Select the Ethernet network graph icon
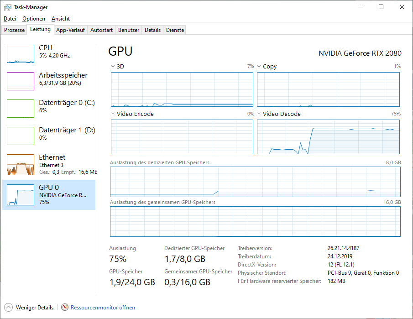Screen dimensions: 413x319 click(x=21, y=165)
